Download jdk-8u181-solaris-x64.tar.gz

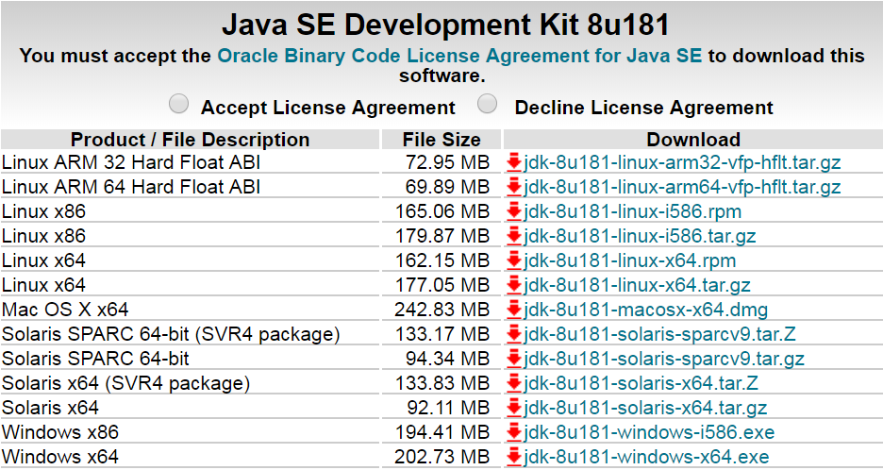click(645, 408)
